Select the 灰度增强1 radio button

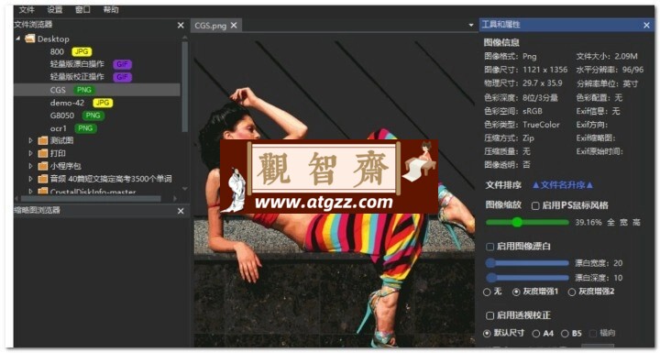coord(516,292)
